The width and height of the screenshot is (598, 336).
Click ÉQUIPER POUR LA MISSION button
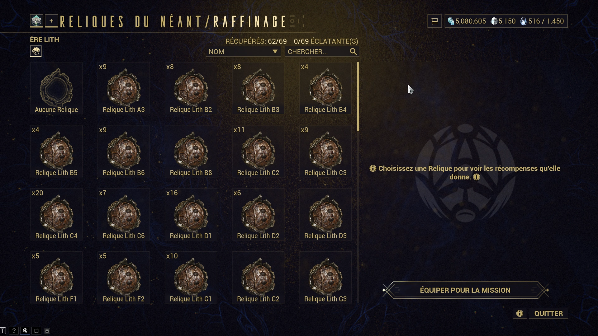[465, 290]
